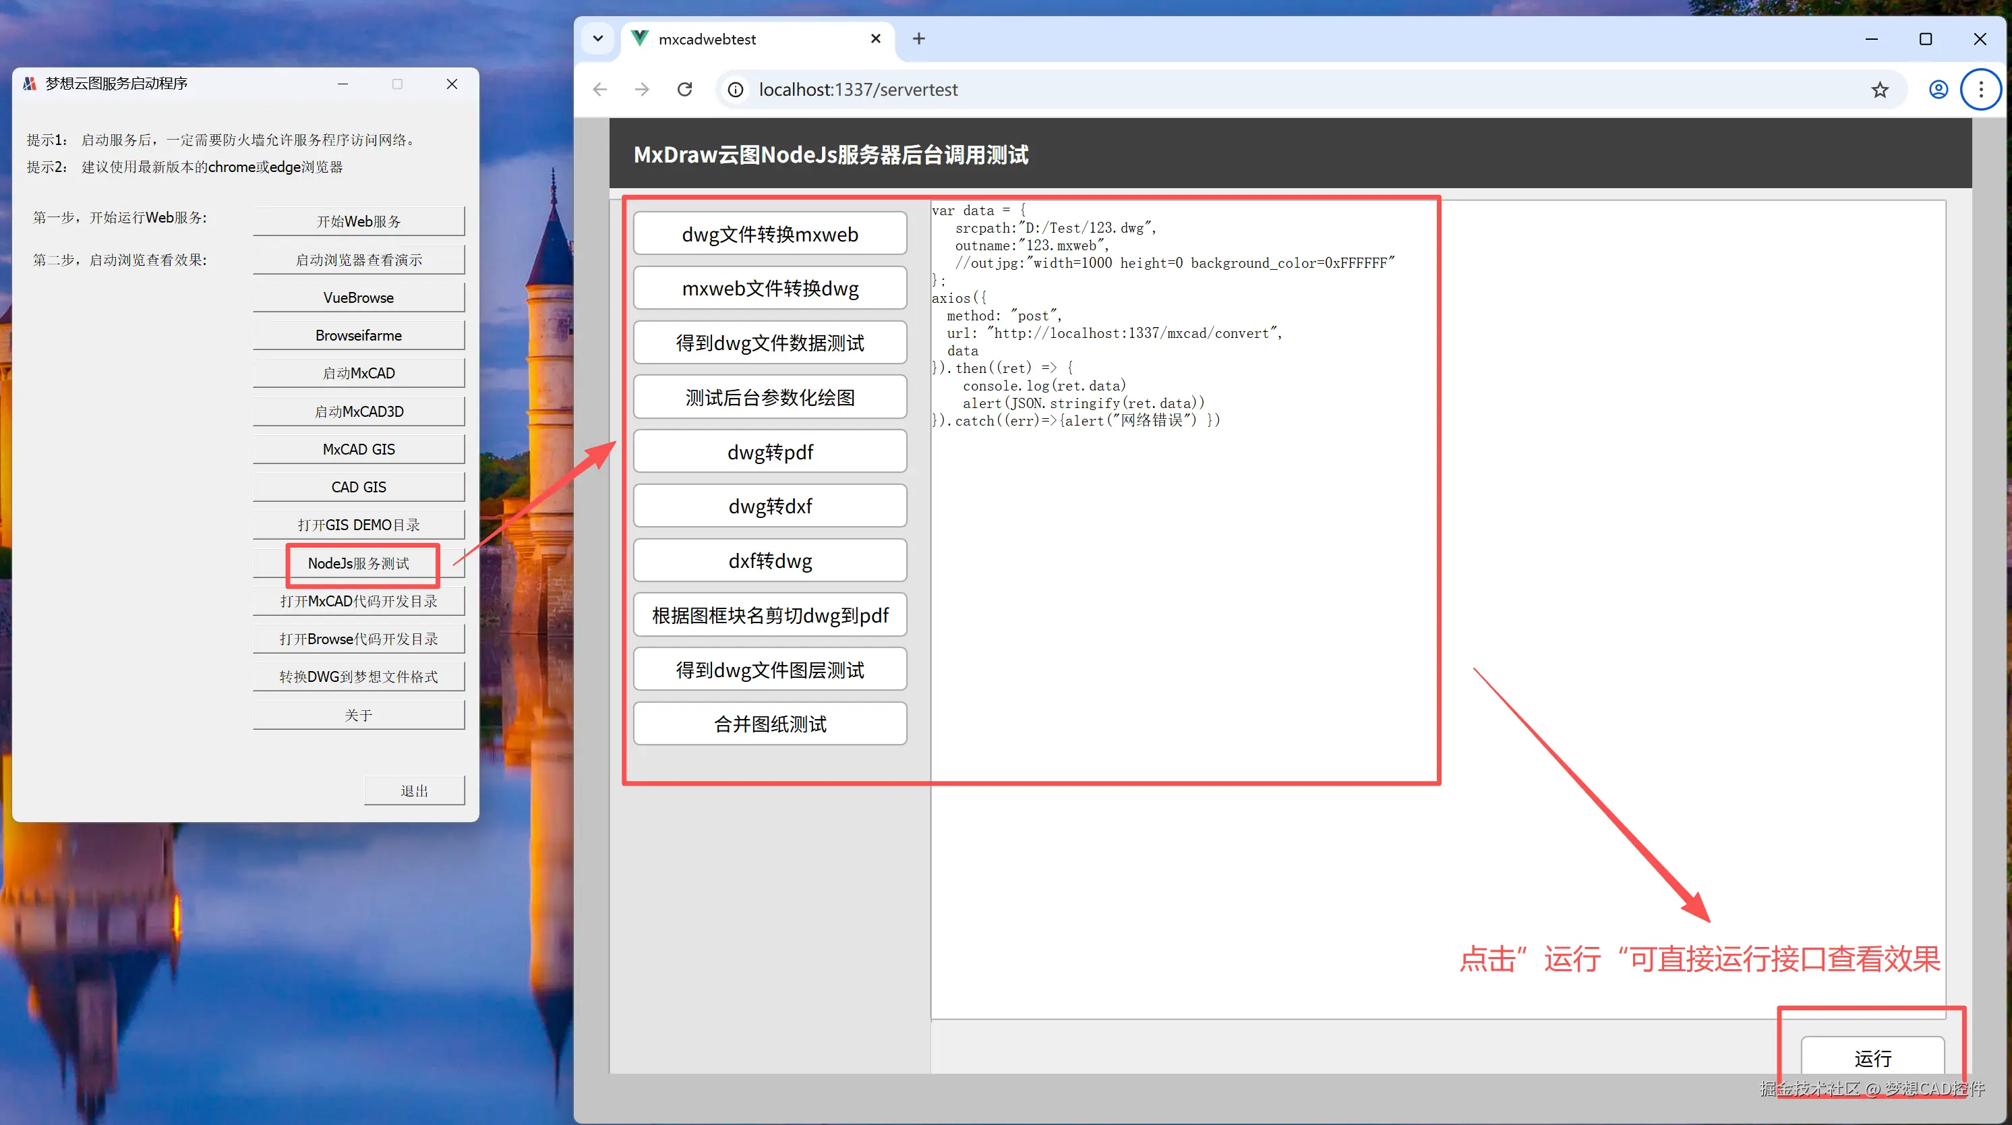Open the Chrome profile icon
This screenshot has width=2012, height=1125.
tap(1938, 89)
